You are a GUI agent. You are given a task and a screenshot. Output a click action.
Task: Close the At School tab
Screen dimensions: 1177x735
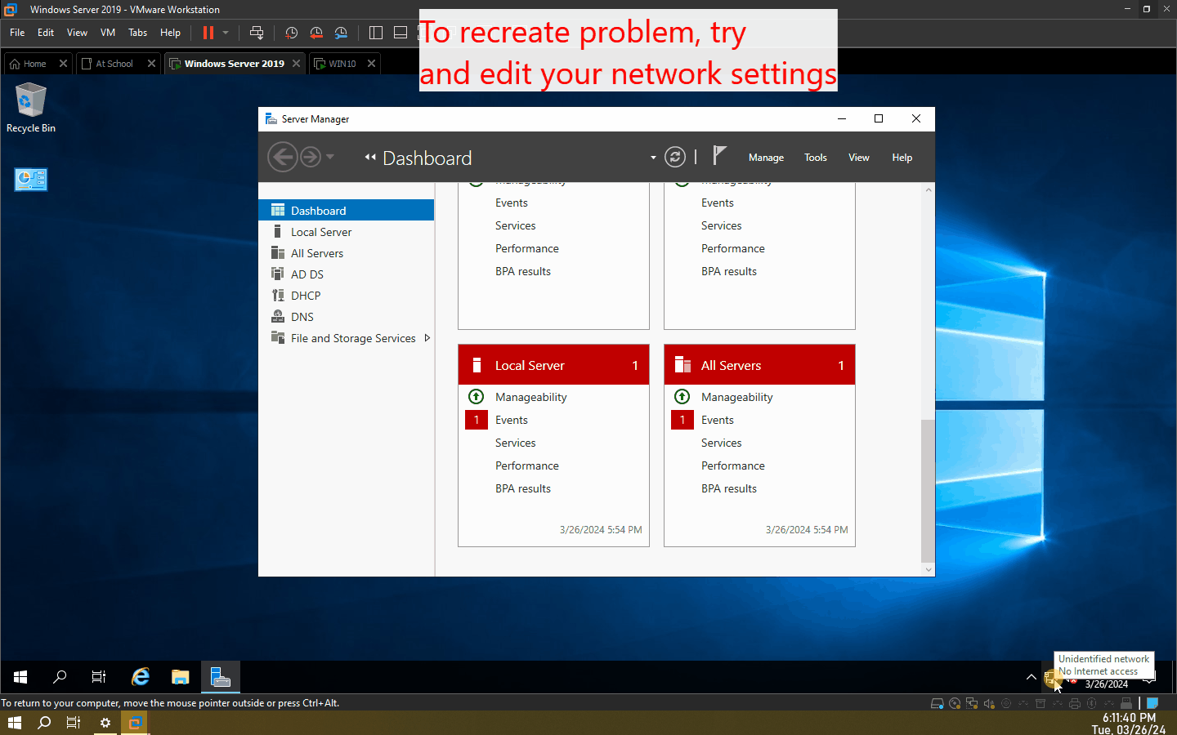coord(151,64)
